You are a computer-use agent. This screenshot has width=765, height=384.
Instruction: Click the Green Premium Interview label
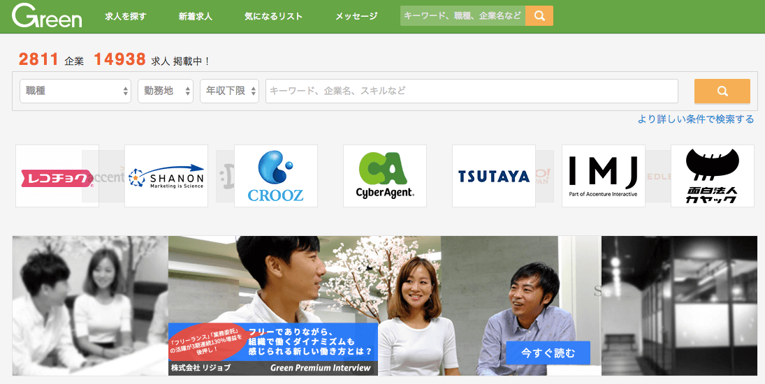321,368
